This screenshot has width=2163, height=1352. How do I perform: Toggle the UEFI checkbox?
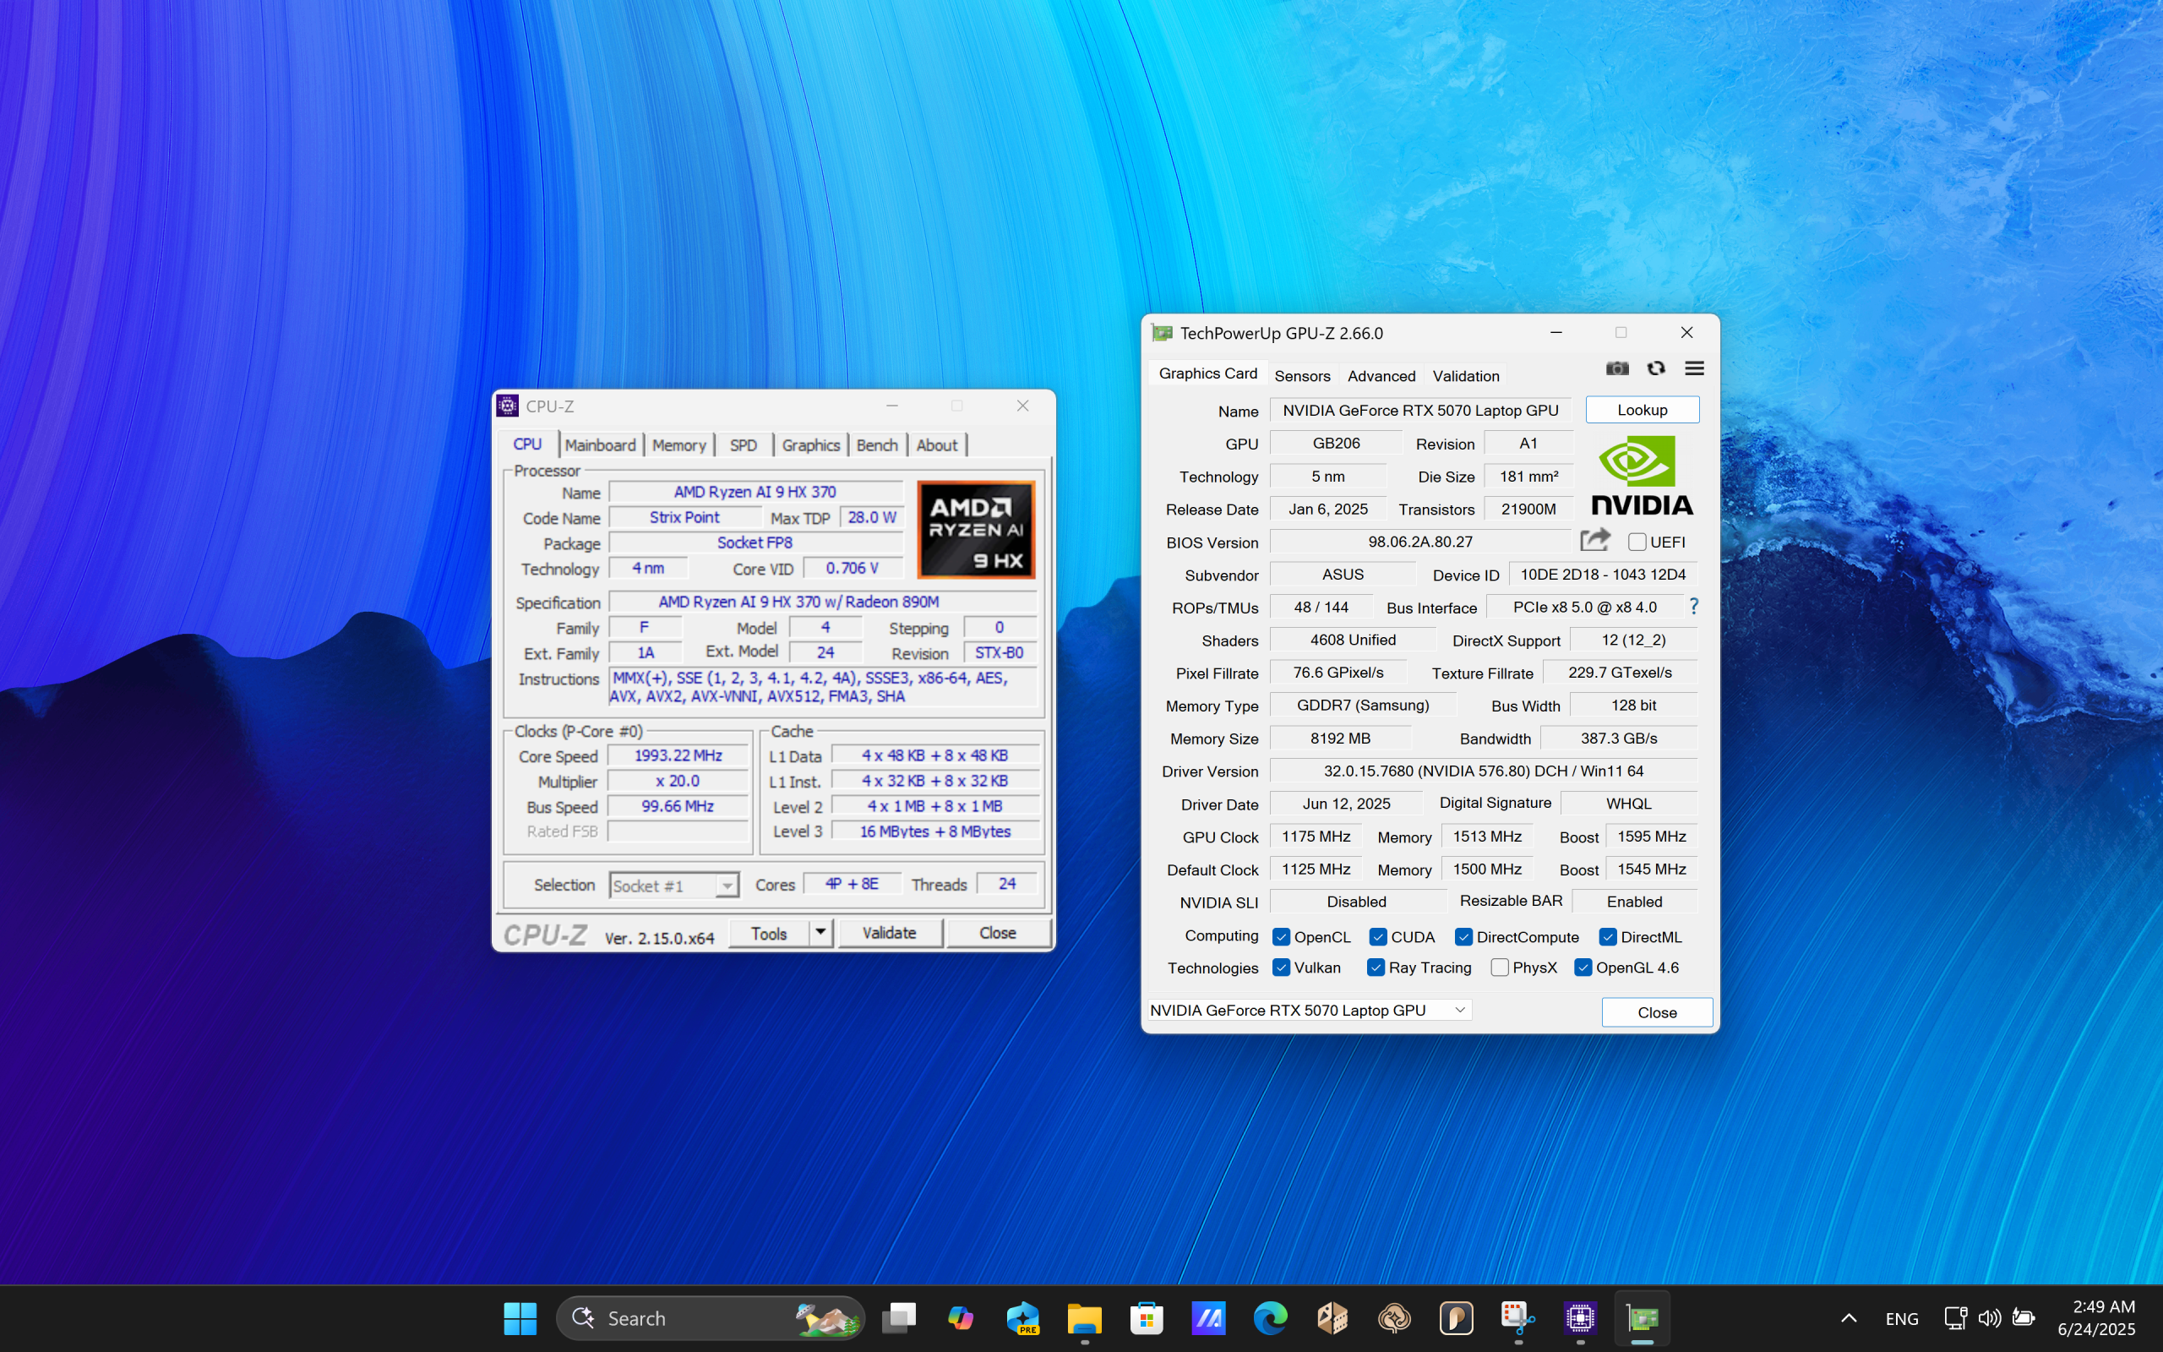pos(1637,542)
